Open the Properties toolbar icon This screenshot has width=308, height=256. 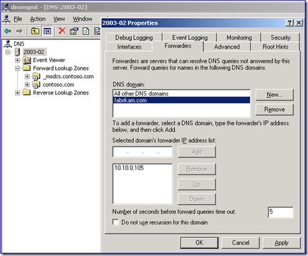coord(74,31)
